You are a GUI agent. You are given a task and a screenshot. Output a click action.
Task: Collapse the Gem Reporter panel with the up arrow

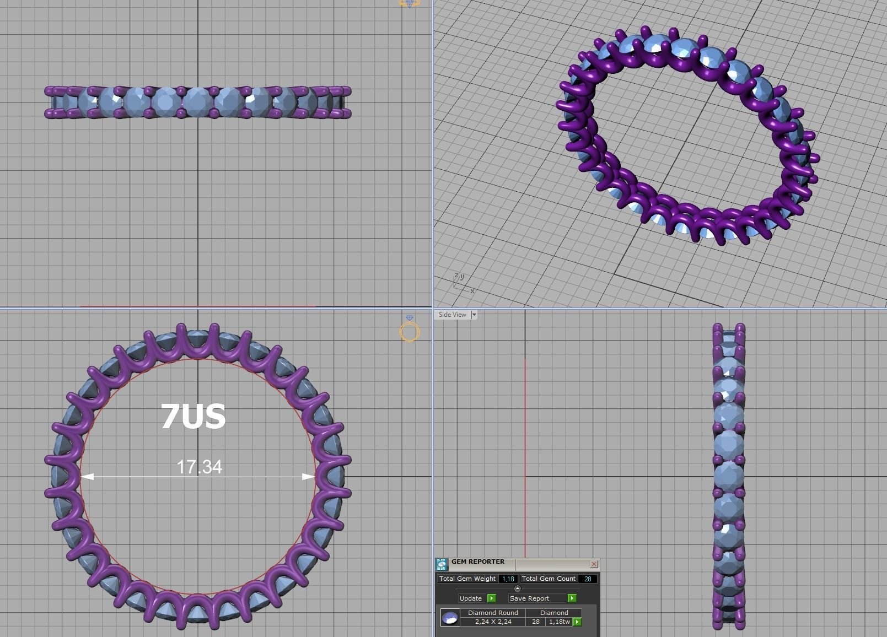click(517, 589)
